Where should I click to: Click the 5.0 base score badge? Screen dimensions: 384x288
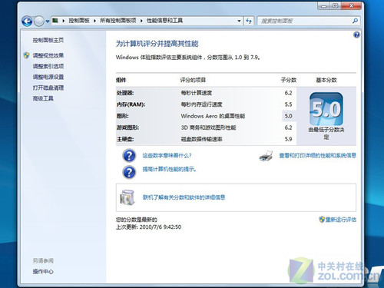326,109
